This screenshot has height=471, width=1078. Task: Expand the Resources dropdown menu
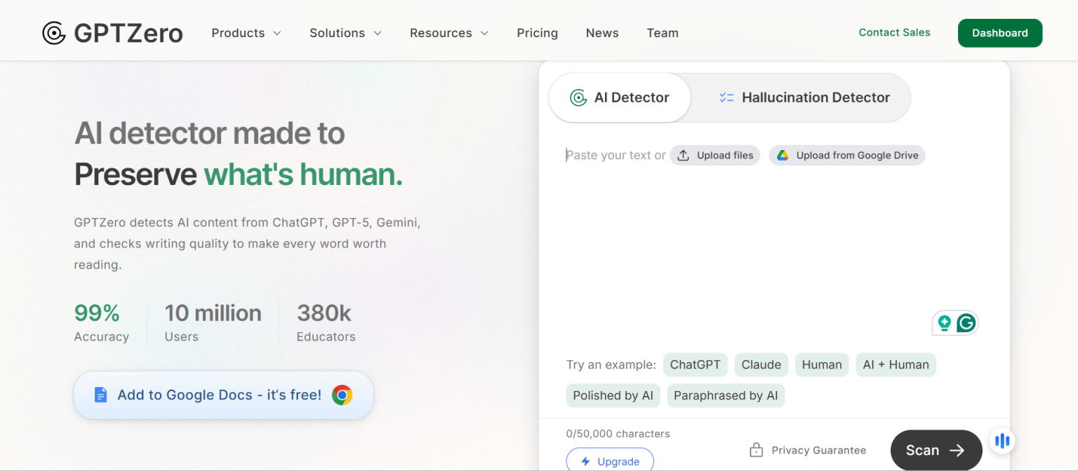pyautogui.click(x=449, y=33)
